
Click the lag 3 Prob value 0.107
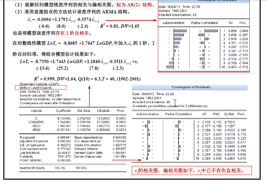coord(242,130)
